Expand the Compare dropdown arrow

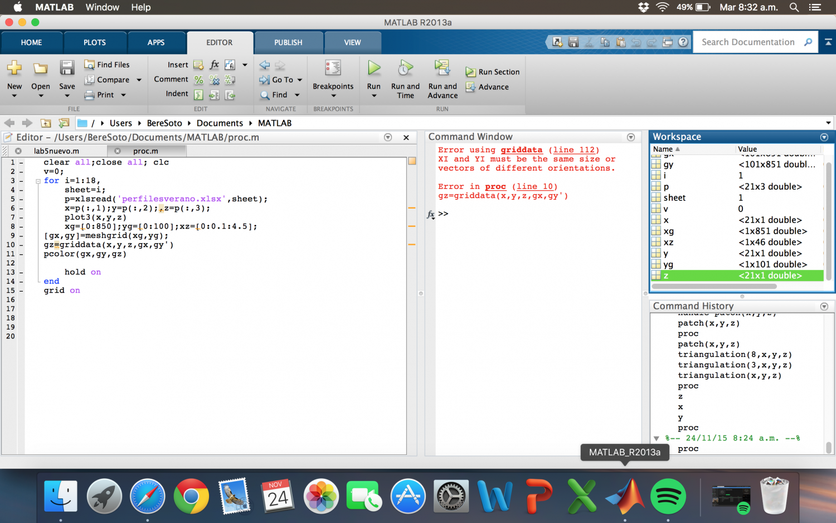(139, 80)
